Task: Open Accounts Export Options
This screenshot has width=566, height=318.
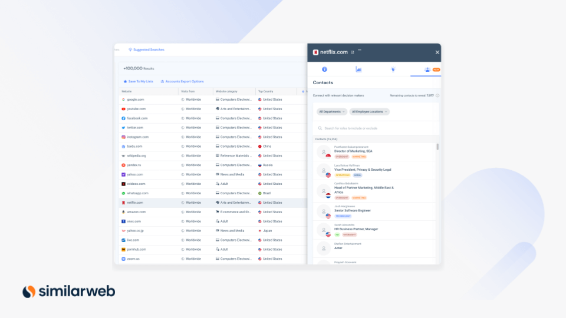Action: [x=182, y=81]
